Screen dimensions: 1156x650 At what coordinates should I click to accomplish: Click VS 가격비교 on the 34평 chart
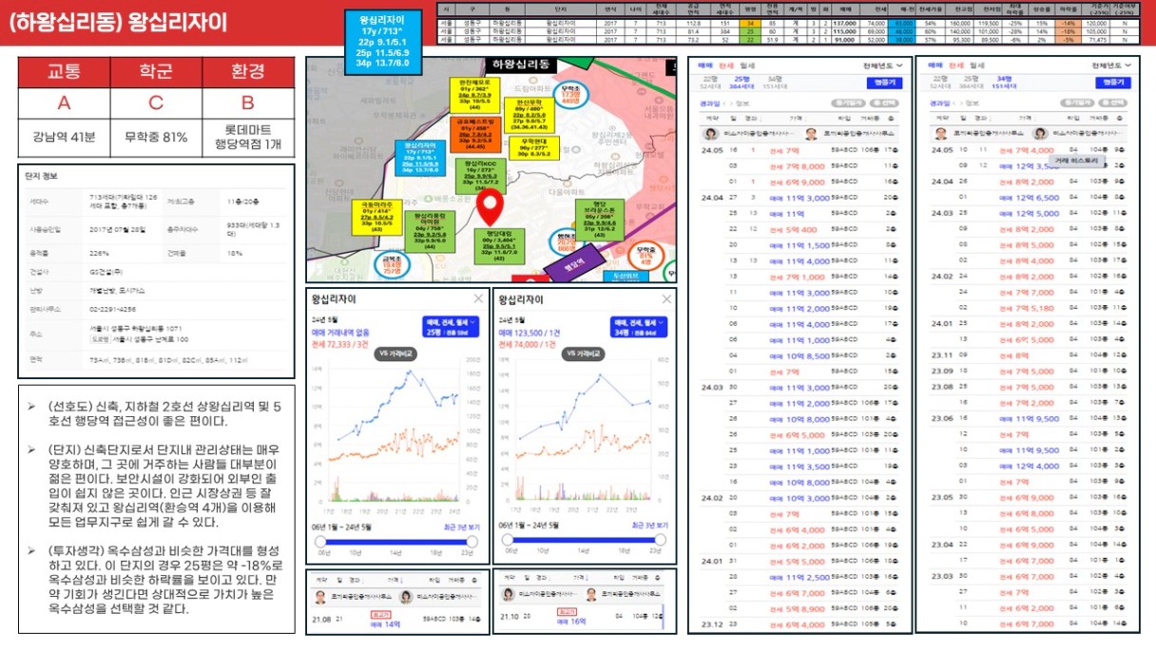click(x=585, y=352)
